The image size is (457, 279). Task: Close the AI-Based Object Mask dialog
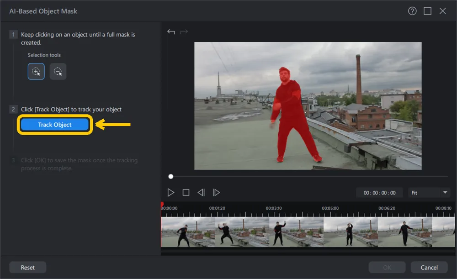point(443,11)
